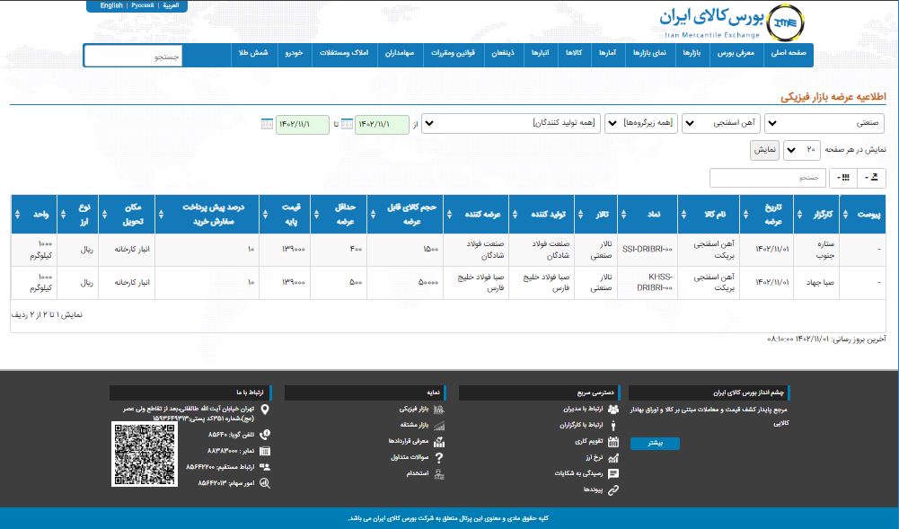Click the brokers contact icon (ارتباط با کارگزاران)
The width and height of the screenshot is (899, 529).
pos(613,425)
